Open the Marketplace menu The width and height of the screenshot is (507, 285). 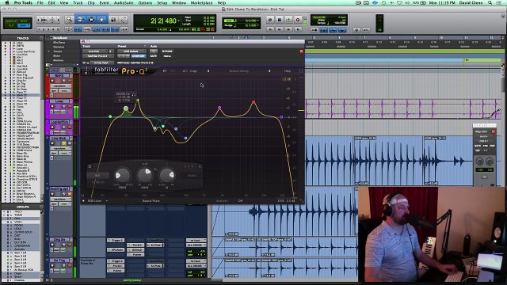pyautogui.click(x=202, y=2)
